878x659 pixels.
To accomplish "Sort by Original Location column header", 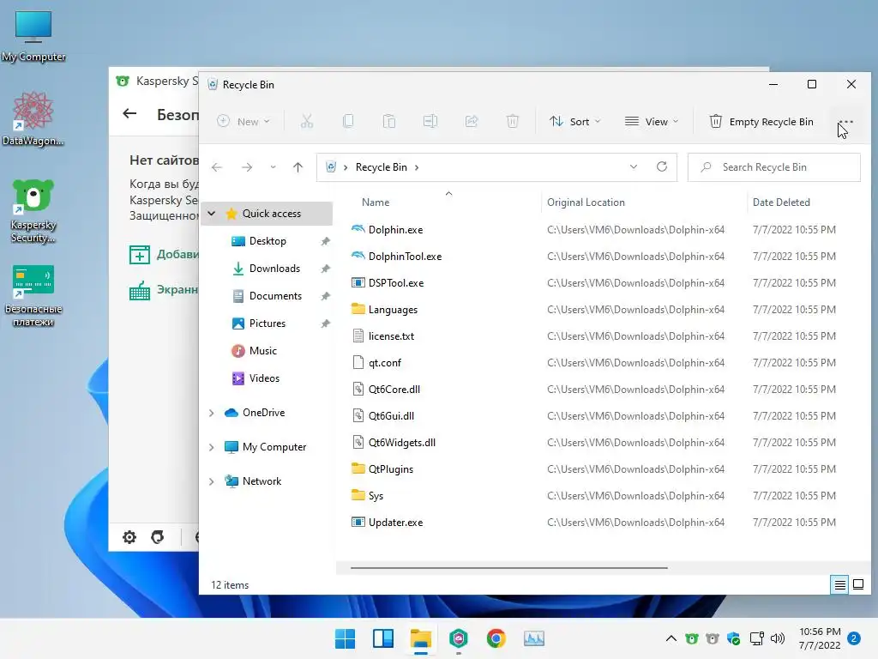I will click(x=586, y=203).
